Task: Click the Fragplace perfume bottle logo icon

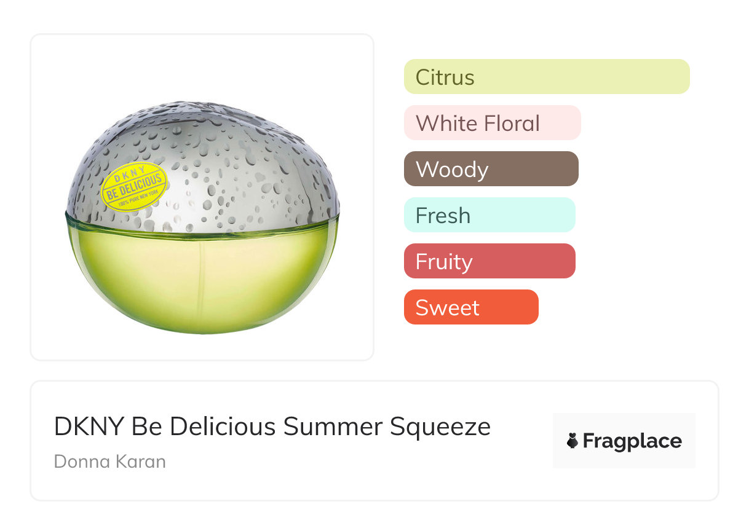Action: coord(573,441)
